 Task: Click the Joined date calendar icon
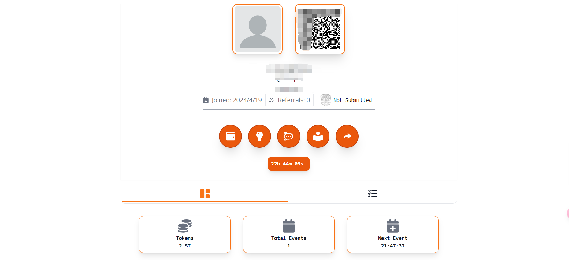(206, 100)
